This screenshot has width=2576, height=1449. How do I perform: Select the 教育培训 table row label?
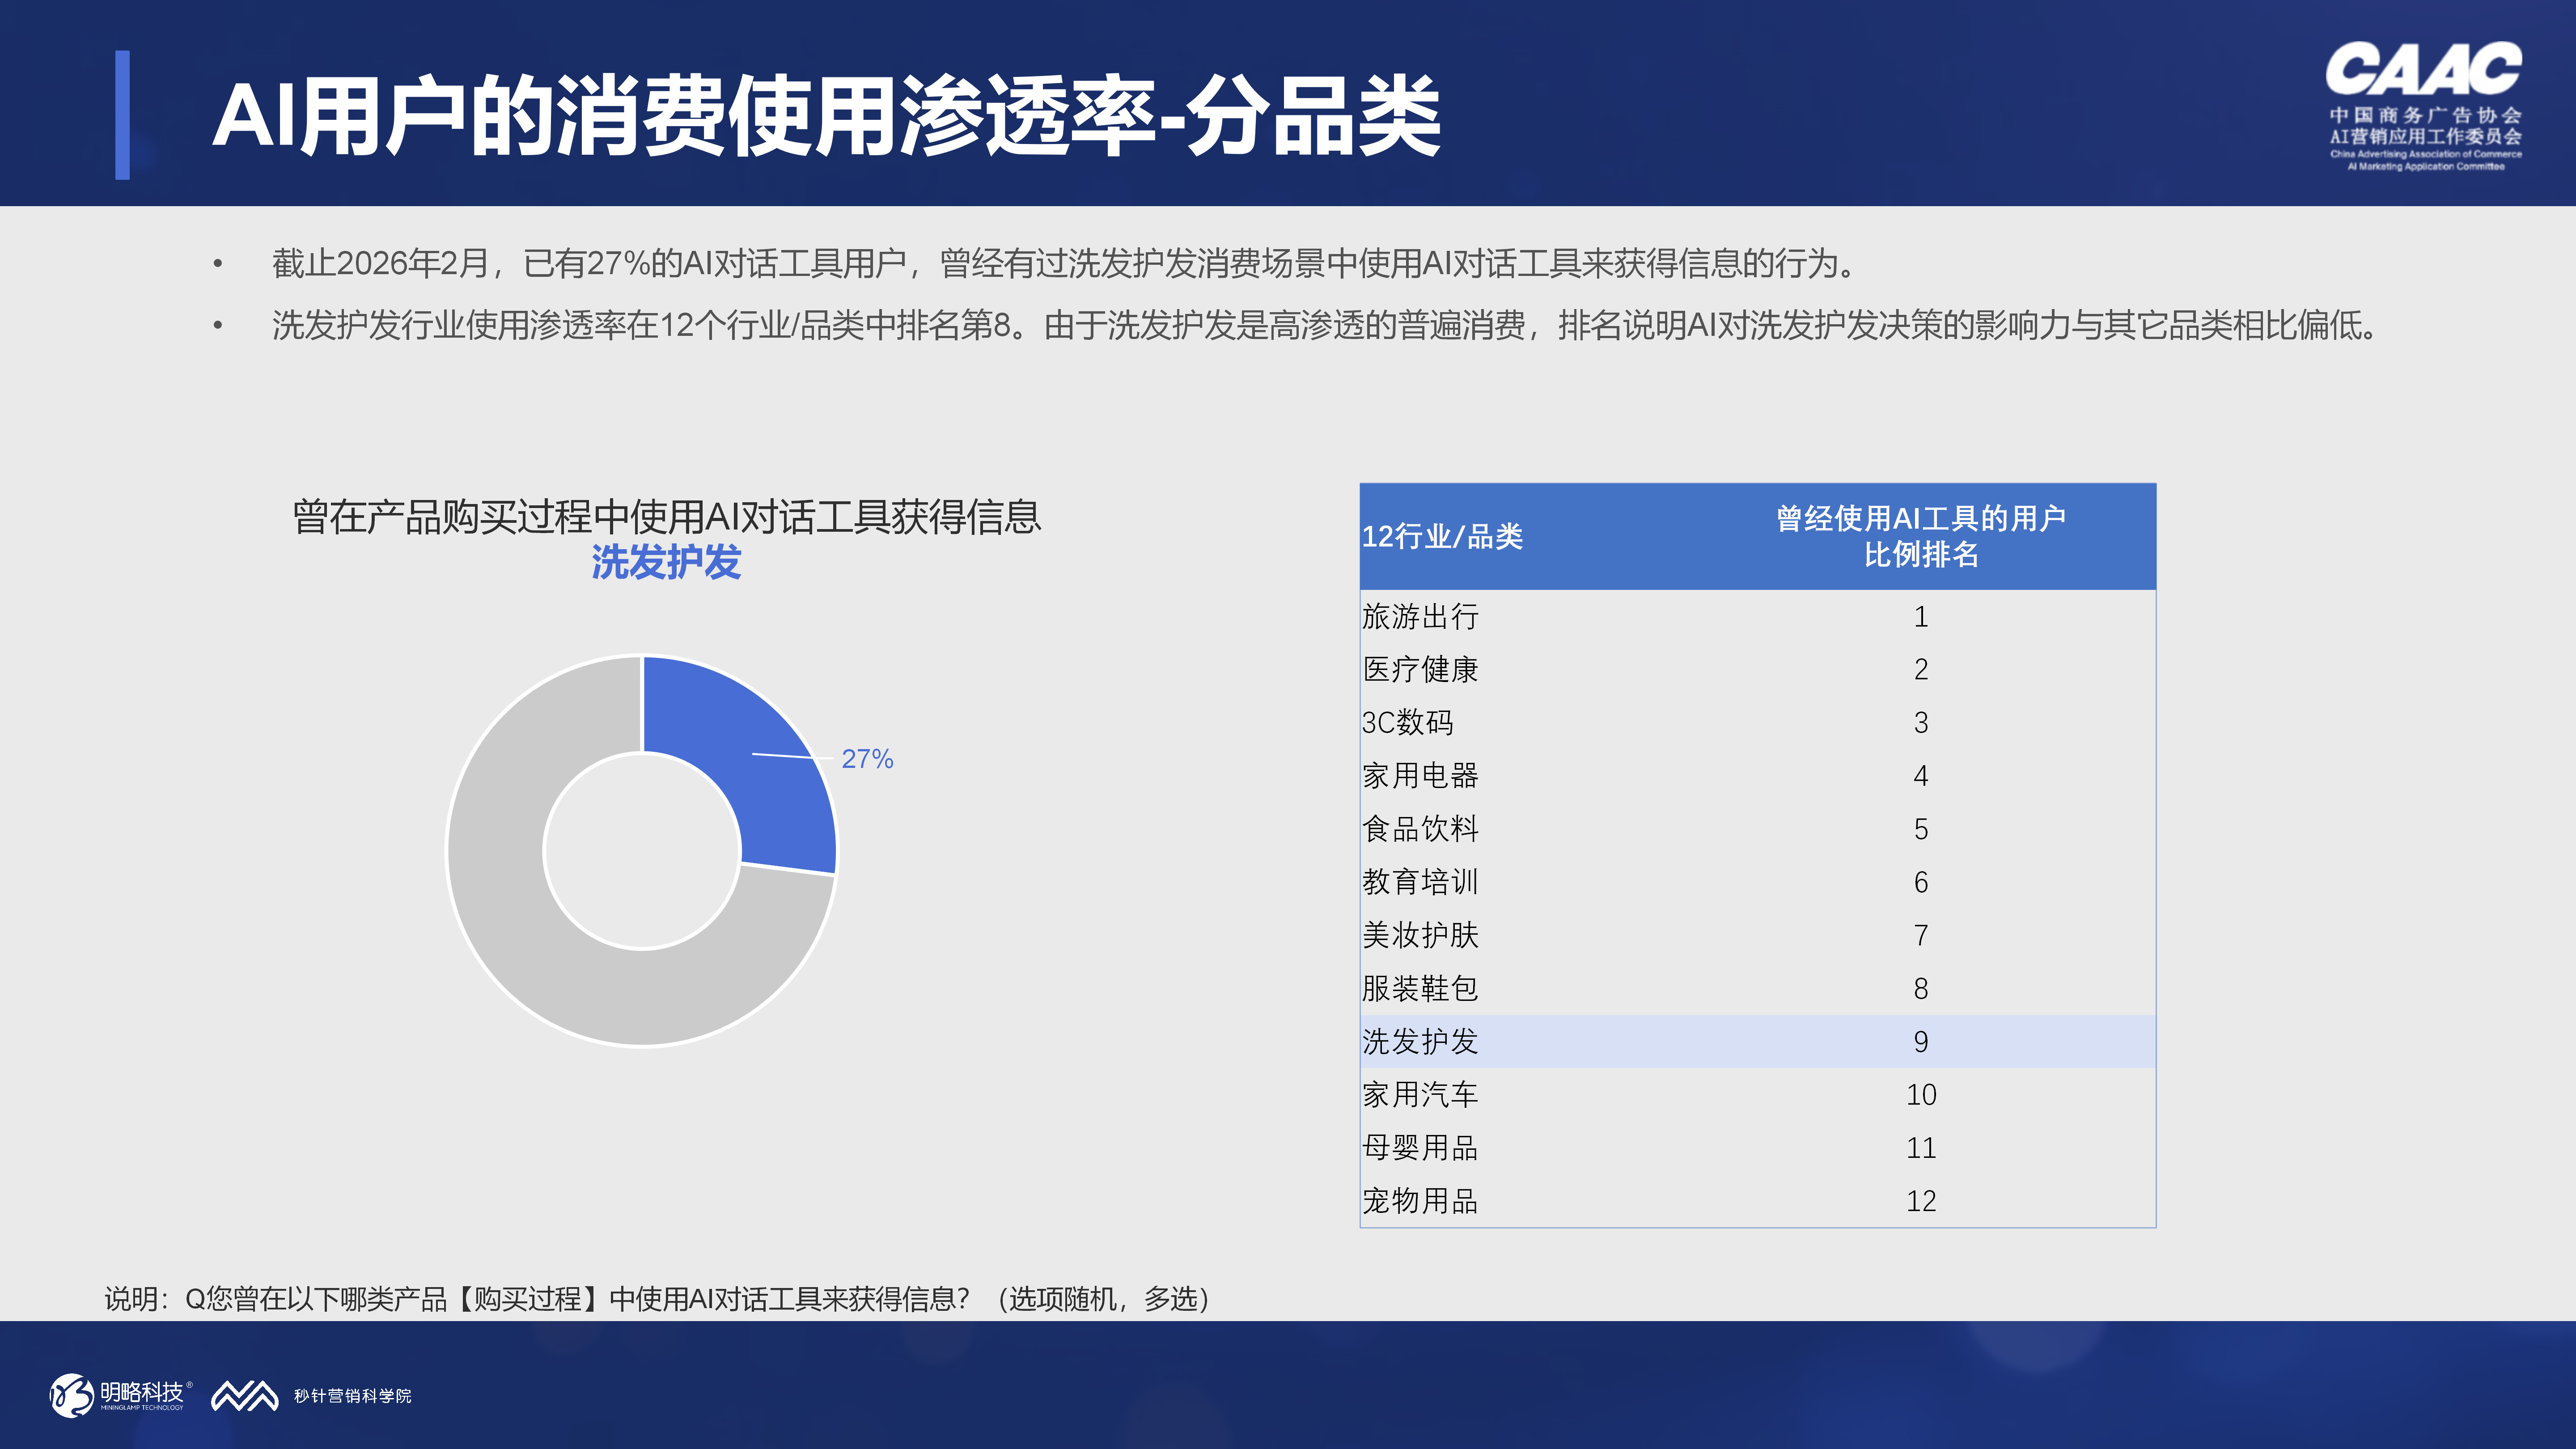pyautogui.click(x=1420, y=882)
